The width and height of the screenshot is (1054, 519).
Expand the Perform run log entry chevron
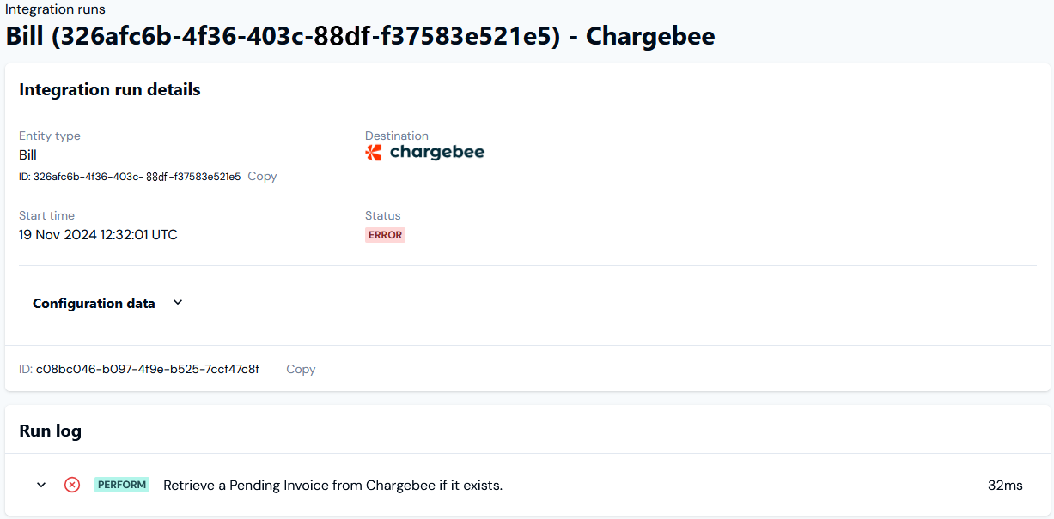point(40,485)
